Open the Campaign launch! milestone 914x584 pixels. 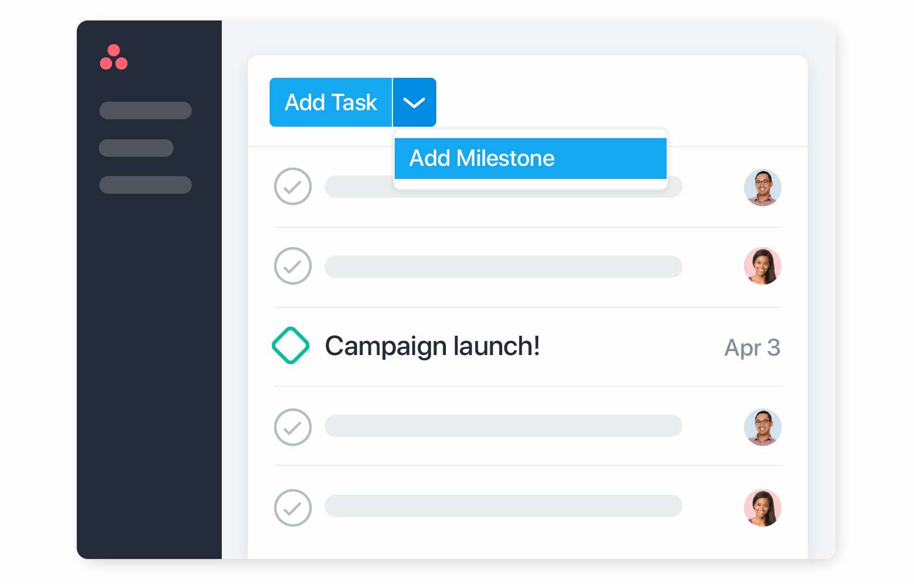coord(432,346)
